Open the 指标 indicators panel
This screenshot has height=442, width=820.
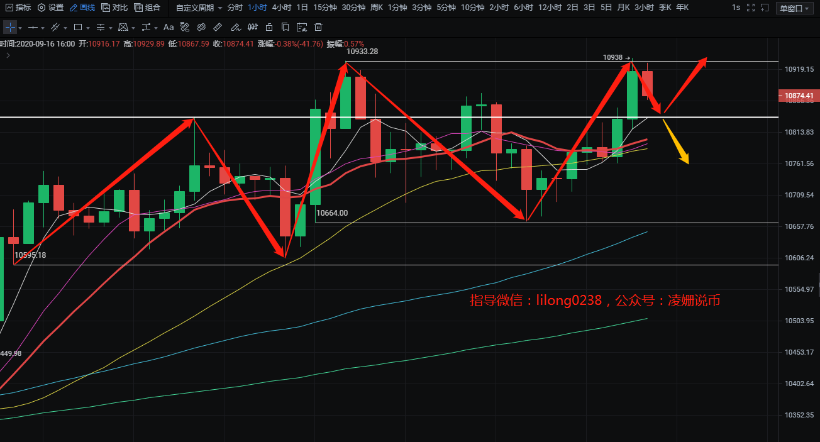(x=18, y=8)
